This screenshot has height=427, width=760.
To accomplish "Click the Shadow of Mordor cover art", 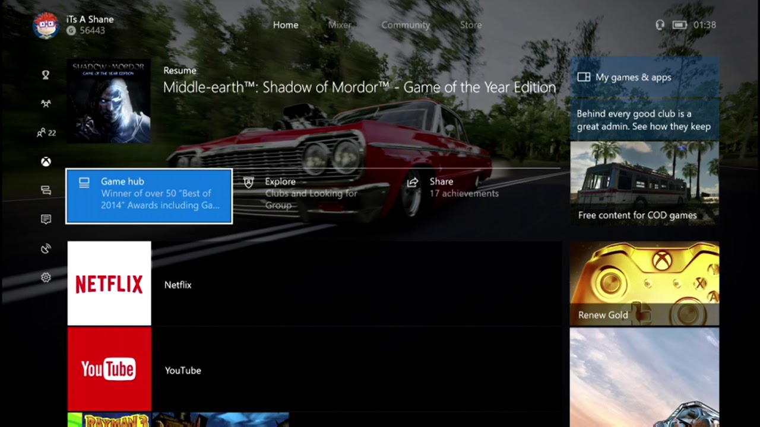I will pos(109,101).
